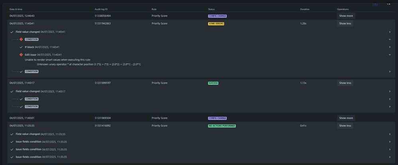Click checkmark icon for Field value changed 11:40:17
Image resolution: width=398 pixels, height=165 pixels.
12,91
